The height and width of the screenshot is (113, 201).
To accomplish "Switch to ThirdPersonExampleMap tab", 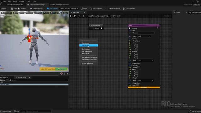I will point(15,5).
